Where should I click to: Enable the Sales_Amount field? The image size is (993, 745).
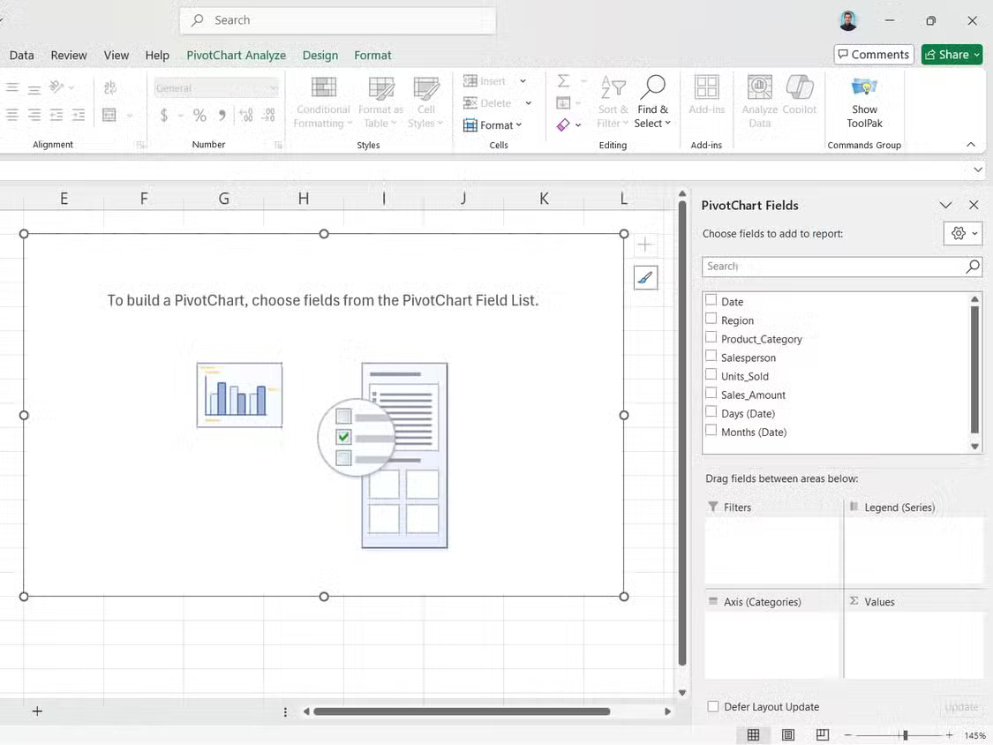711,394
